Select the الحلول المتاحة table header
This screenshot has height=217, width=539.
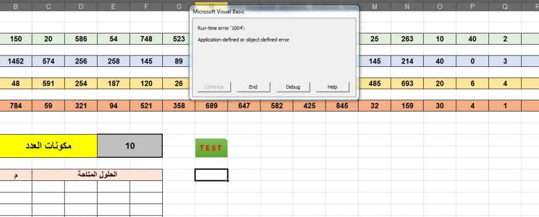[x=97, y=174]
